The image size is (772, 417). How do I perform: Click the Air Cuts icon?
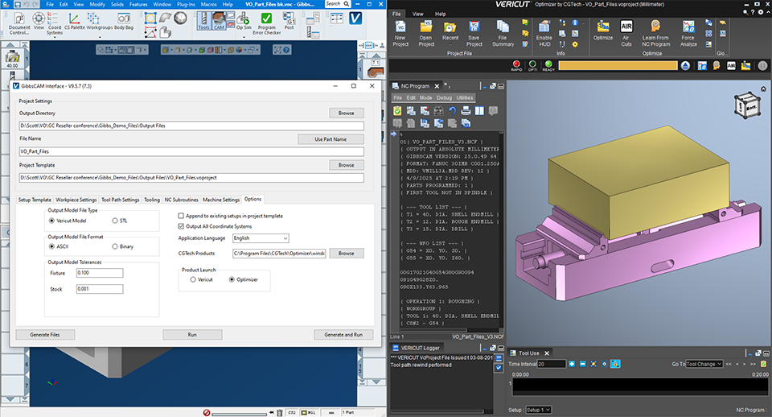[x=626, y=34]
